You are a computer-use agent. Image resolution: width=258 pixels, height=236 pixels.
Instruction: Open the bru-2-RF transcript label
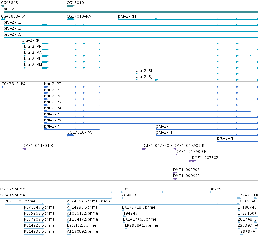click(32, 47)
